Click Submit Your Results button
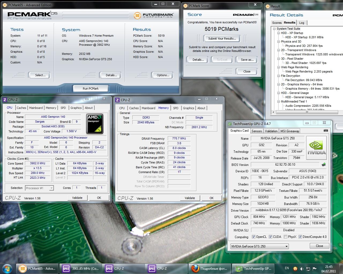 [222, 39]
